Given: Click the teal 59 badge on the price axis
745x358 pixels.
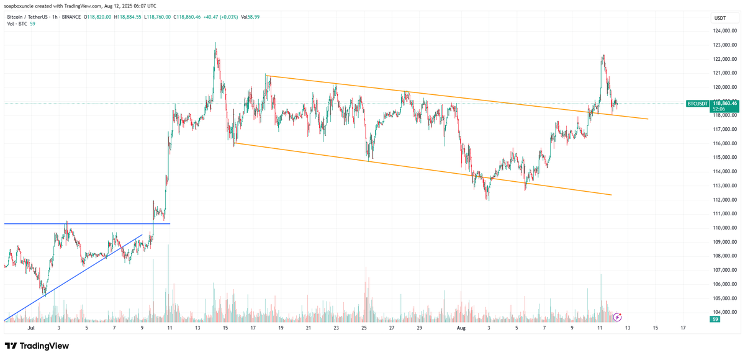Looking at the screenshot, I should tap(714, 319).
